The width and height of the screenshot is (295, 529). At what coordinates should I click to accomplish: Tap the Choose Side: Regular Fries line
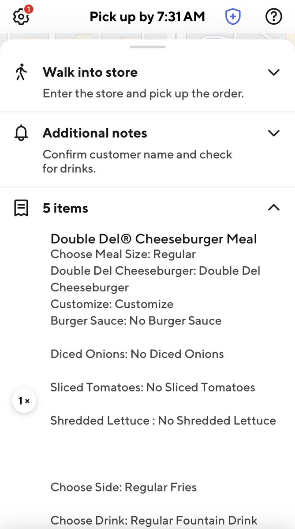pos(123,487)
